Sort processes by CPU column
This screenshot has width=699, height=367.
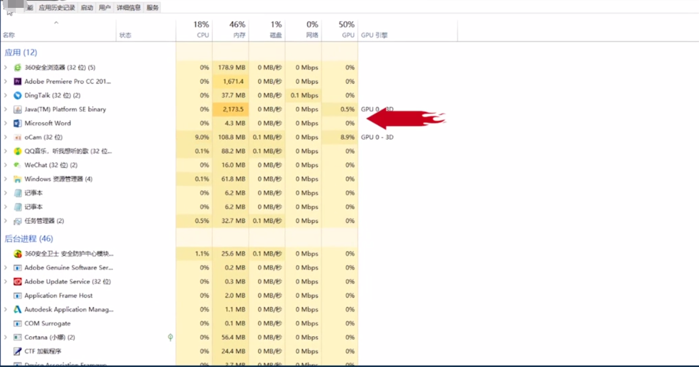194,30
